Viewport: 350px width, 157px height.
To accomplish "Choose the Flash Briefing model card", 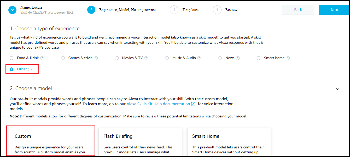I will point(140,142).
